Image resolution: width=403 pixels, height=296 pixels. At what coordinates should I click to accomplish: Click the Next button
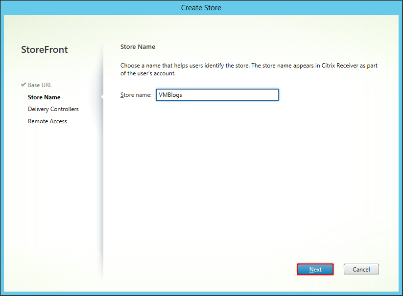[x=315, y=269]
